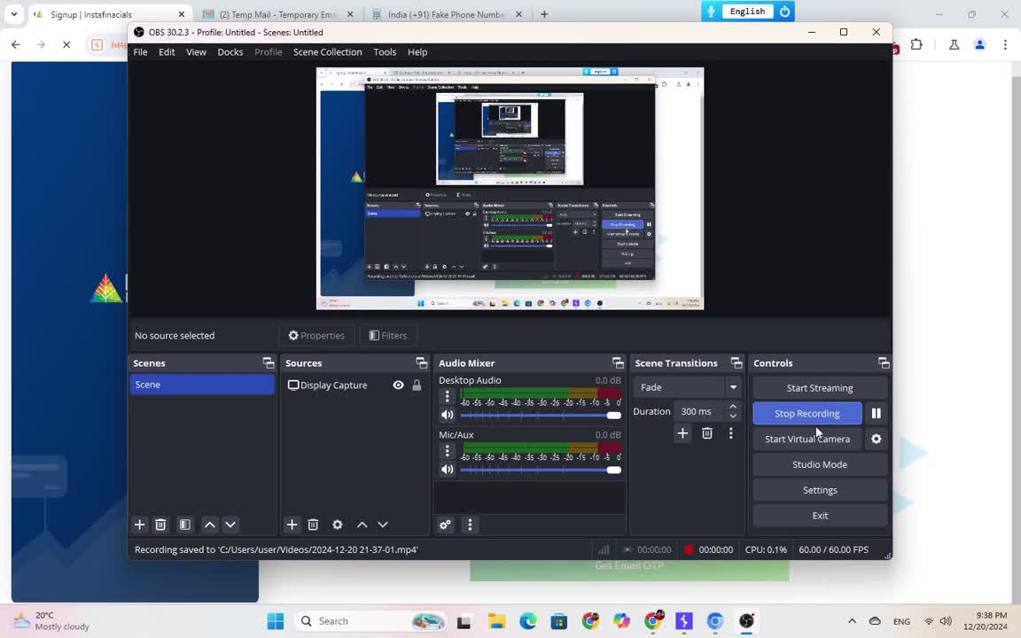Click Stop Recording button
Viewport: 1021px width, 638px height.
point(807,414)
